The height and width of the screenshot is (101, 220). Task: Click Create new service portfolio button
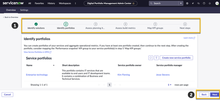click(x=176, y=58)
